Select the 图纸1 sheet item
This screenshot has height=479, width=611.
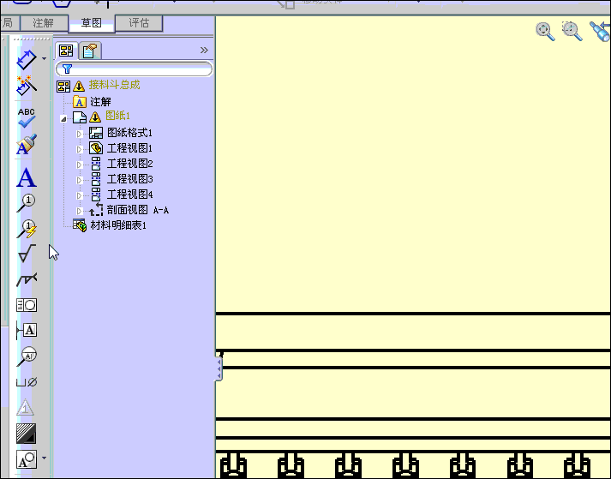(x=117, y=116)
